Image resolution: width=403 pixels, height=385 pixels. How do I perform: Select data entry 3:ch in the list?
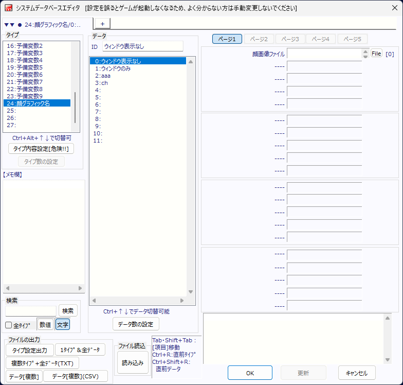tap(102, 83)
